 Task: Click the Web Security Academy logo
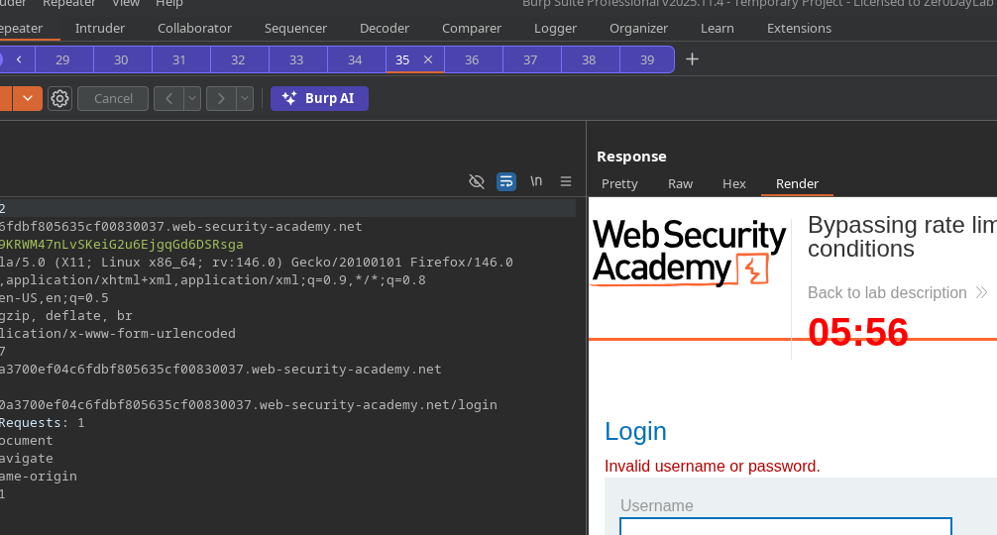click(x=689, y=254)
